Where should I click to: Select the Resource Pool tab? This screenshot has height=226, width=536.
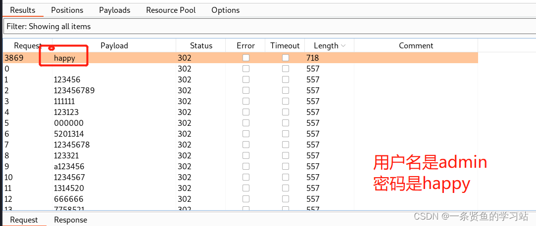click(x=171, y=10)
